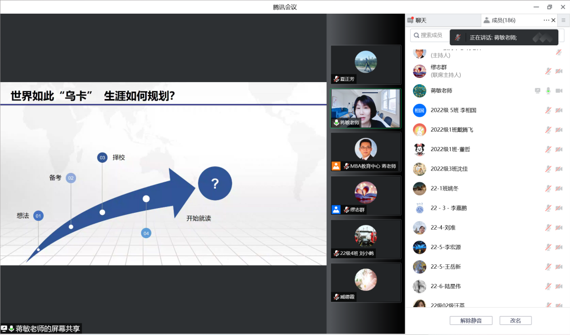Toggle the camera icon for 蒋敏老师
The height and width of the screenshot is (335, 570).
tap(559, 91)
